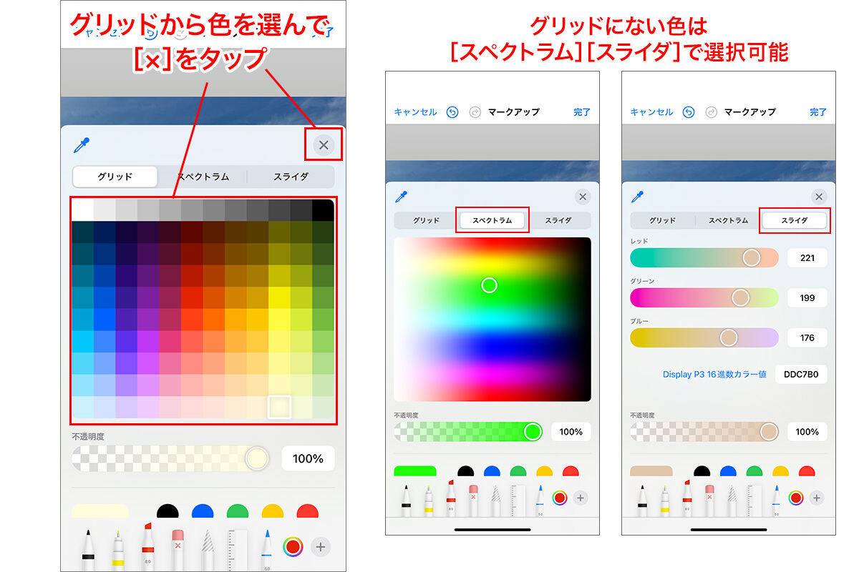Screen dimensions: 859x572
Task: Pick the pure black cell in the color grid
Action: coord(323,209)
